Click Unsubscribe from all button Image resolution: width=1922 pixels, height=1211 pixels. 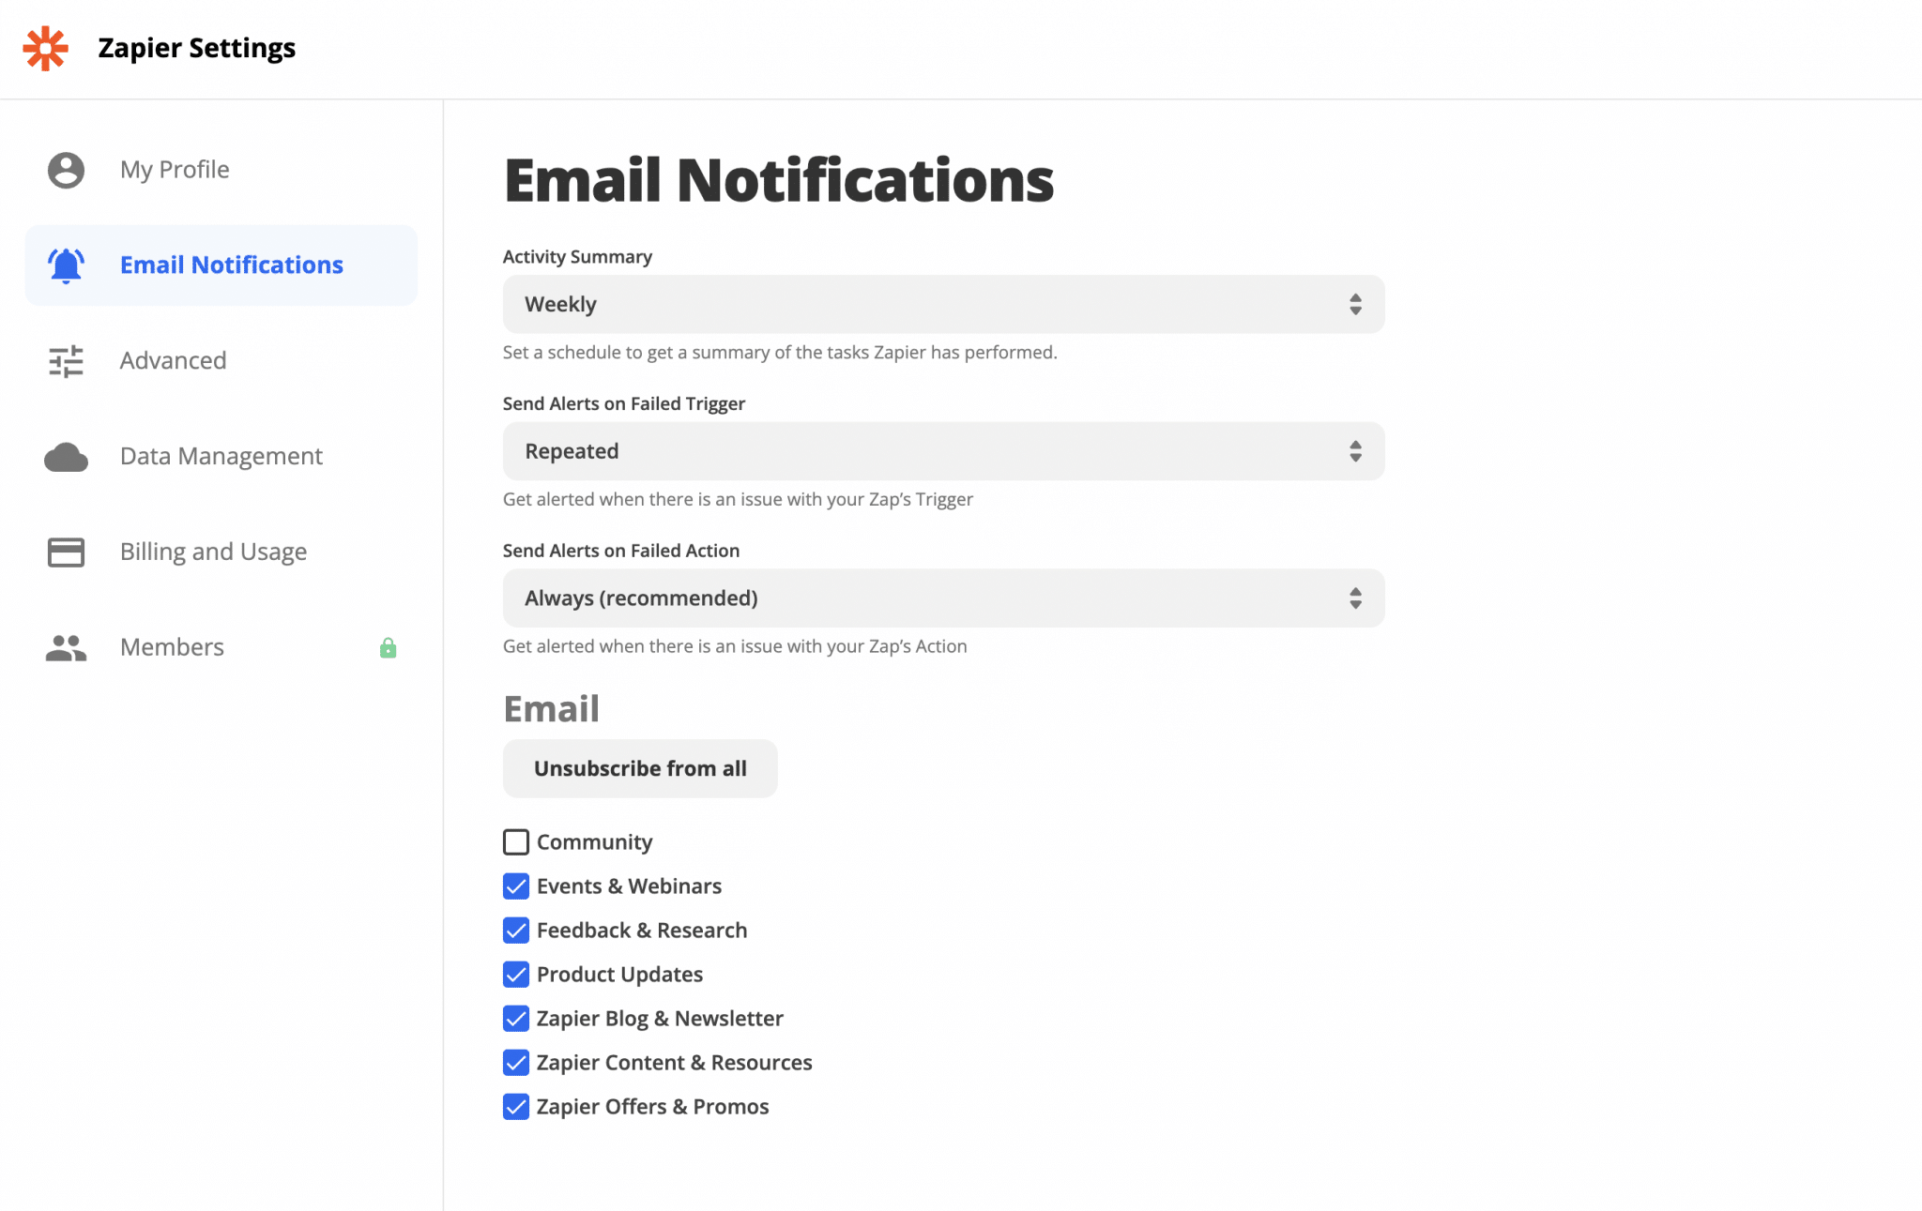tap(639, 769)
